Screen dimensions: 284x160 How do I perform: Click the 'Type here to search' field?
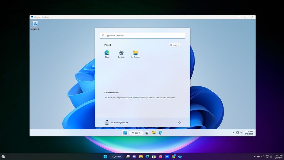(143, 35)
